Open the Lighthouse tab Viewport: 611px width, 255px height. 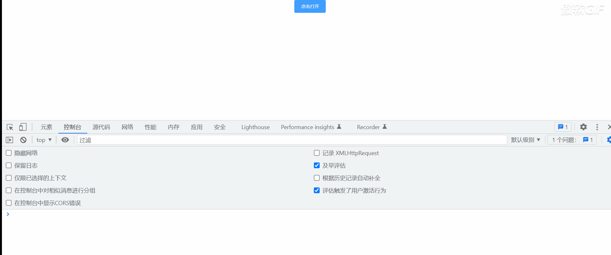click(x=255, y=127)
